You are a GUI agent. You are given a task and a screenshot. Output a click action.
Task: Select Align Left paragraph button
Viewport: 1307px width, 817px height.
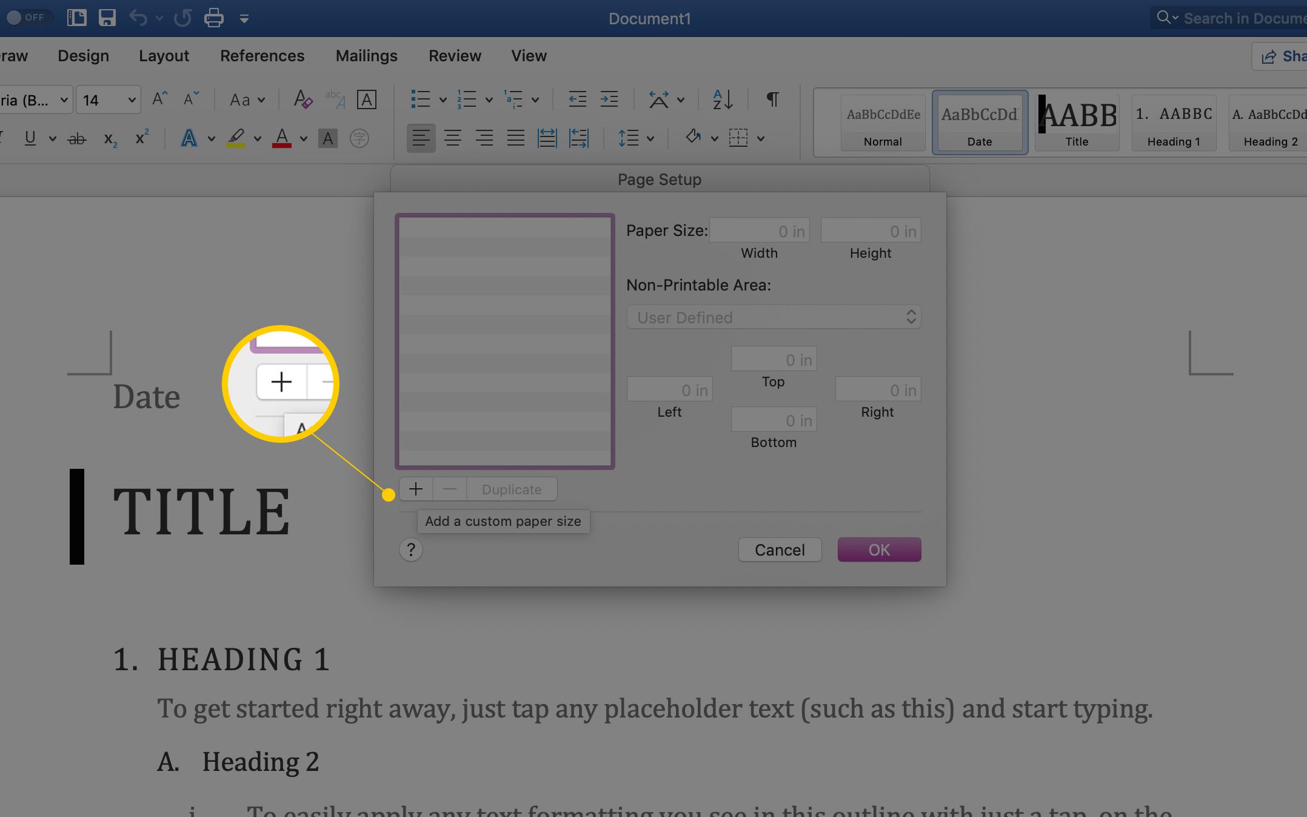[421, 138]
